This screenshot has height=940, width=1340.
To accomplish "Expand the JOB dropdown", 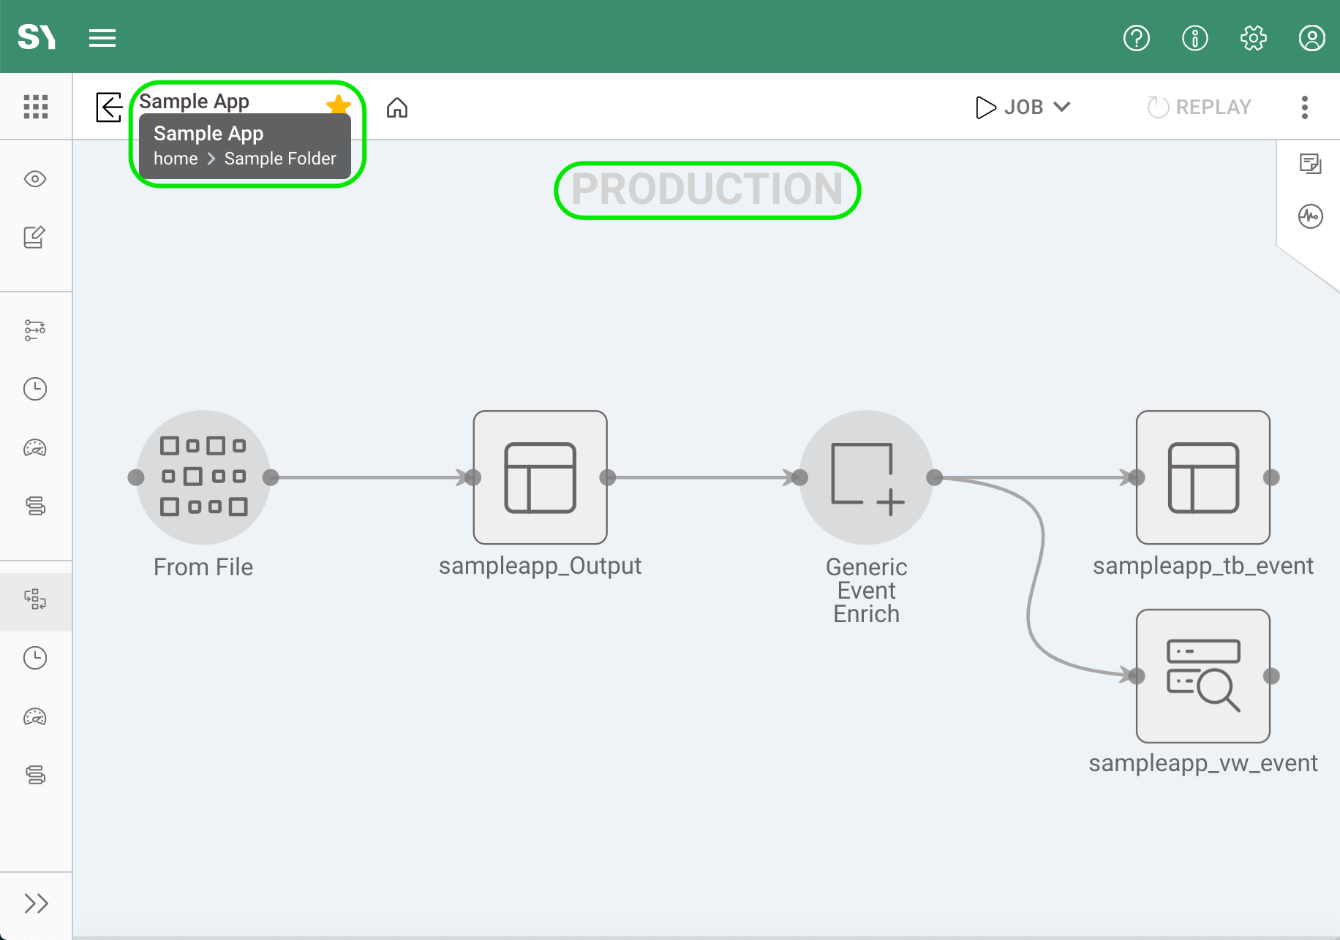I will pyautogui.click(x=1023, y=107).
